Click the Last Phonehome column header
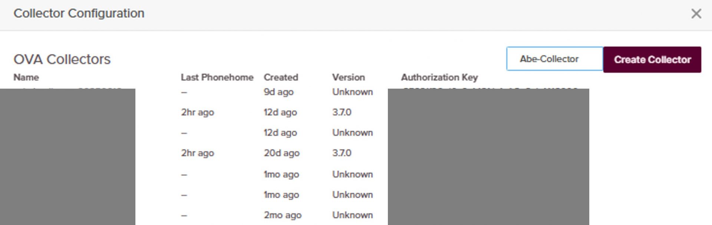This screenshot has height=225, width=712. click(217, 77)
